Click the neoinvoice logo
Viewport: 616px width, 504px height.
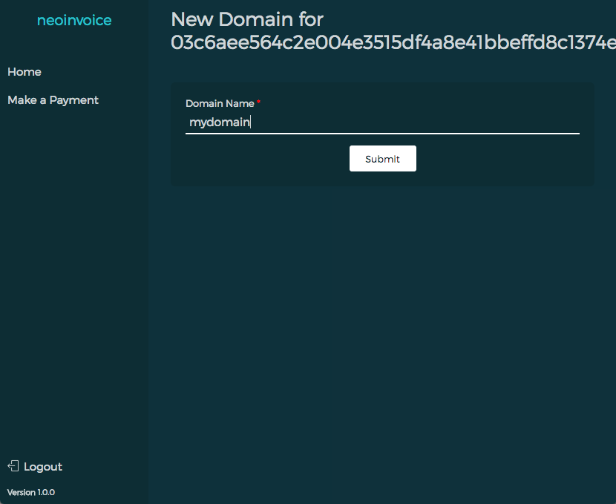74,21
